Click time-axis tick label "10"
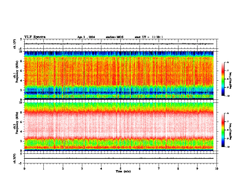244x189 pixels. (217, 169)
